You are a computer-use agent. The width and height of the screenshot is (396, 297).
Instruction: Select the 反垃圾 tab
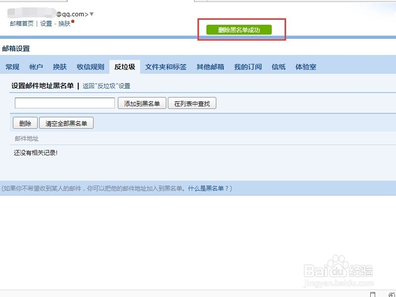coord(126,66)
